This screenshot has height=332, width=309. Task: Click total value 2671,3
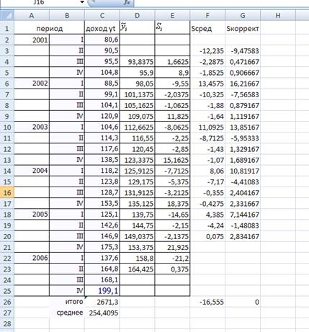point(102,302)
